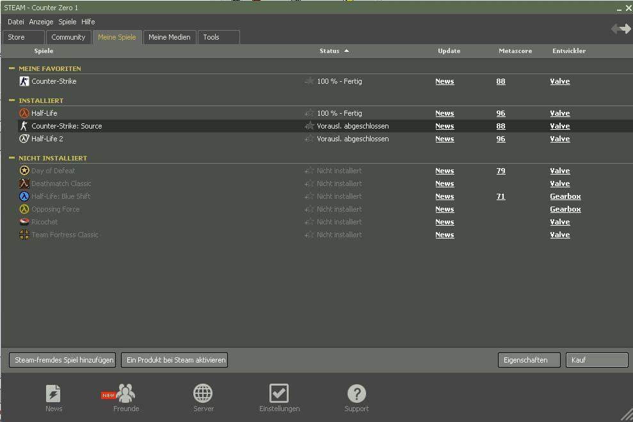Add Half-Life to favorites via star

point(309,113)
